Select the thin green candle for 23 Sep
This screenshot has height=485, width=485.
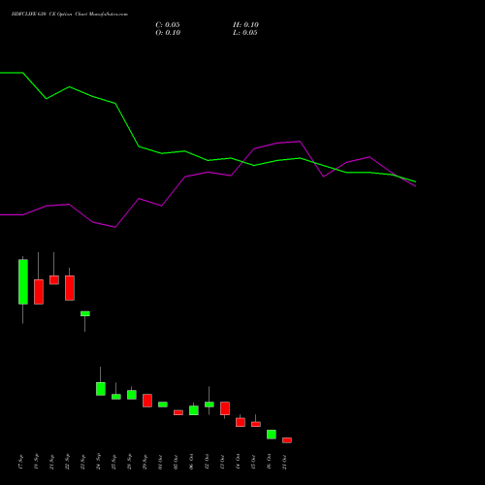tap(85, 313)
